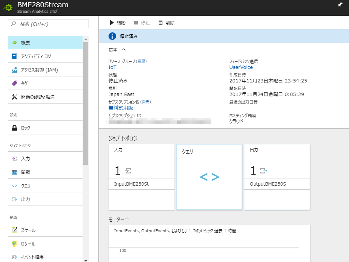Open UserVoice to send feedback
Image resolution: width=349 pixels, height=262 pixels.
click(242, 68)
